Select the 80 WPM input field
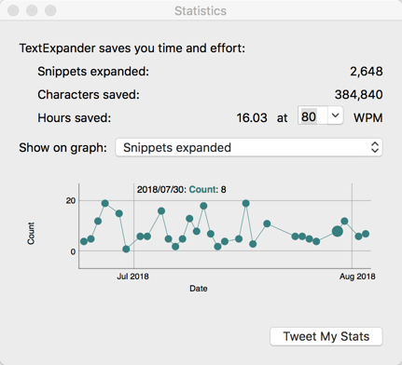This screenshot has height=365, width=402. [x=312, y=115]
